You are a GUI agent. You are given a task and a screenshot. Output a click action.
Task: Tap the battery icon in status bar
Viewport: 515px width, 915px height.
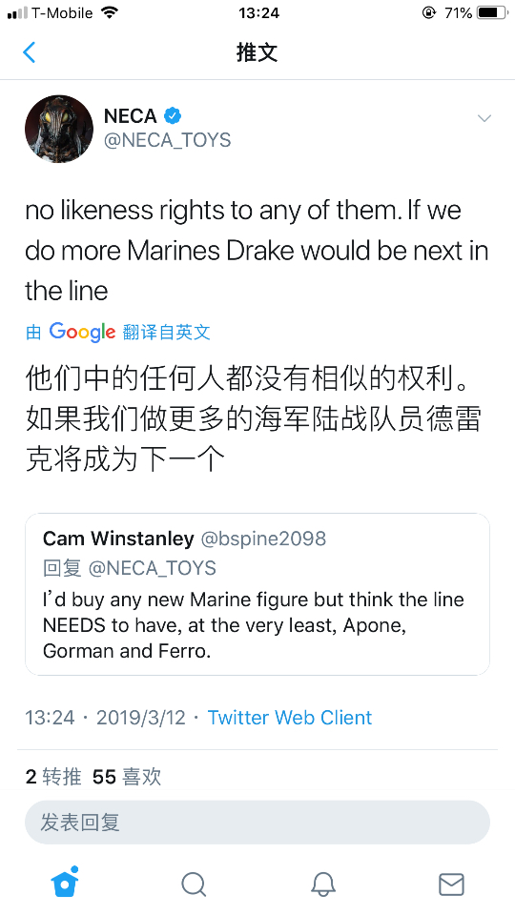pos(492,12)
